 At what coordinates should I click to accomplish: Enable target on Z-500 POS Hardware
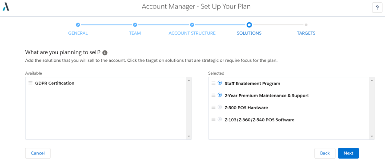[220, 107]
